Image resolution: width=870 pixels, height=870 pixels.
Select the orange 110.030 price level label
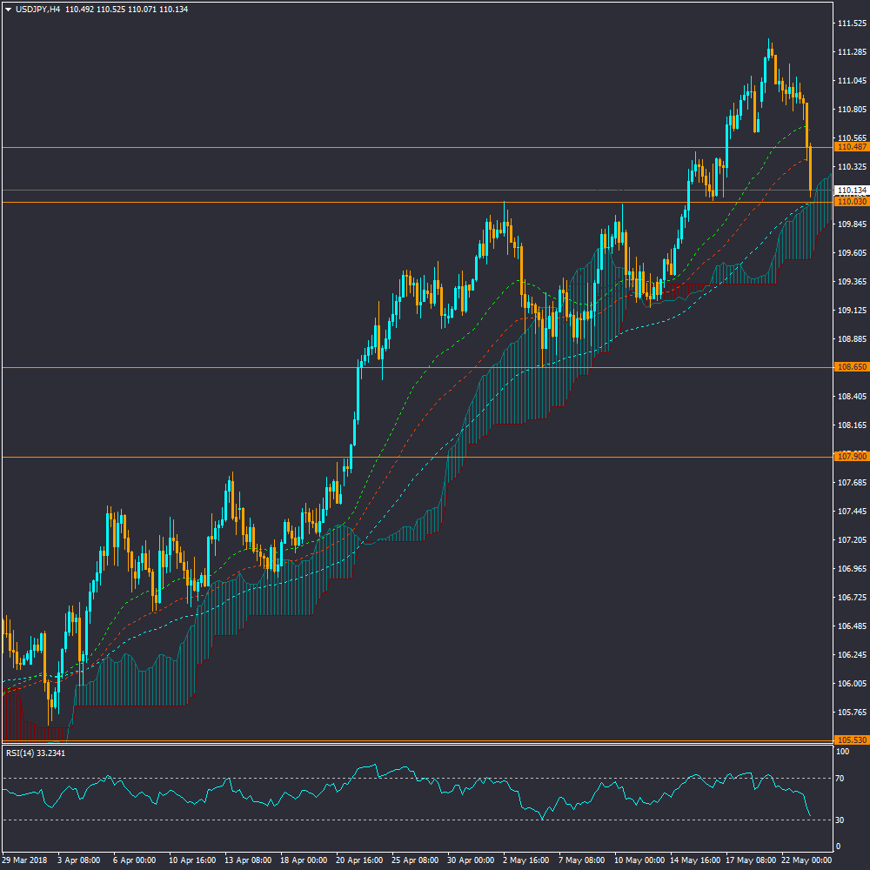tap(851, 202)
